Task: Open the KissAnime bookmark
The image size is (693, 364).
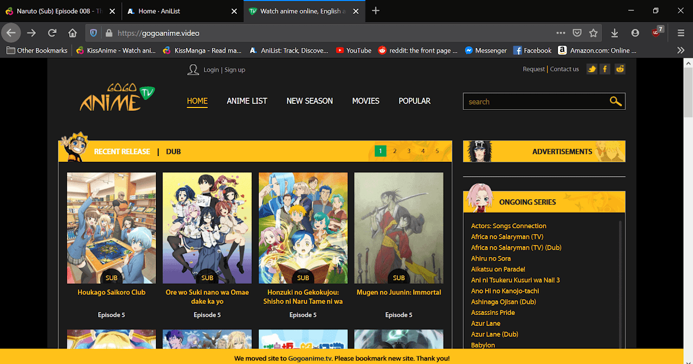Action: [x=116, y=50]
